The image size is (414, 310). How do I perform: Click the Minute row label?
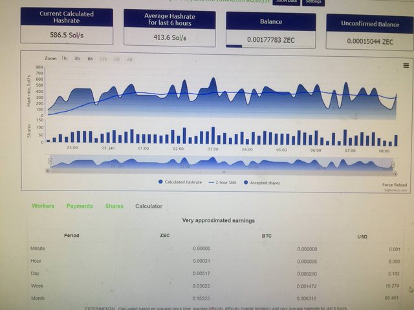pos(38,248)
